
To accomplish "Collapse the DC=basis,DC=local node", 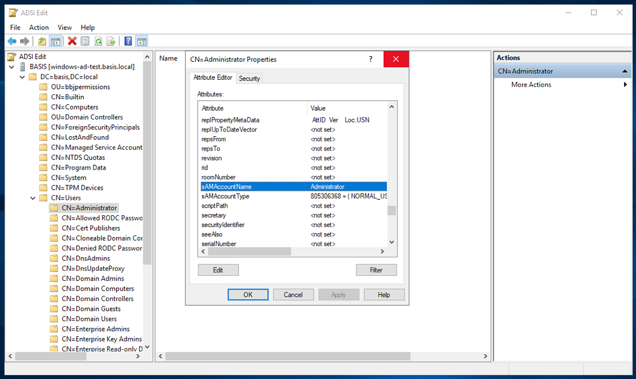I will click(x=22, y=77).
